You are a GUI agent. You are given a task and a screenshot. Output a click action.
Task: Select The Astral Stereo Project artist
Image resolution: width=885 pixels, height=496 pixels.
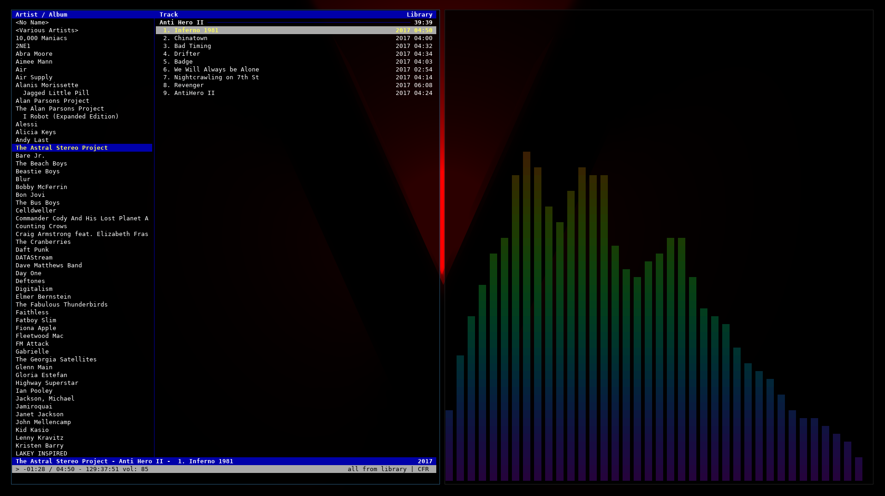click(62, 148)
